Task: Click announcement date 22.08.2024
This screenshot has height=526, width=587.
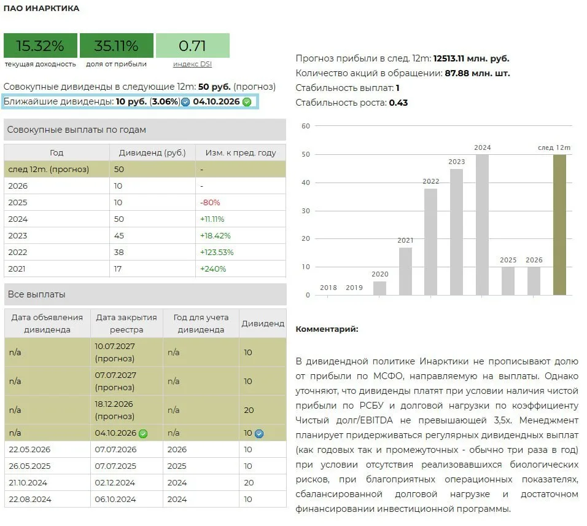Action: coord(30,500)
